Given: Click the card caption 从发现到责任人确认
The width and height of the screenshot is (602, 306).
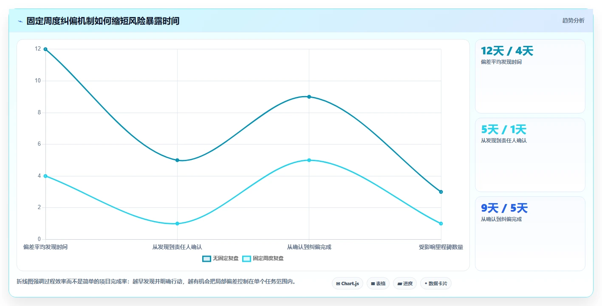Looking at the screenshot, I should point(504,141).
